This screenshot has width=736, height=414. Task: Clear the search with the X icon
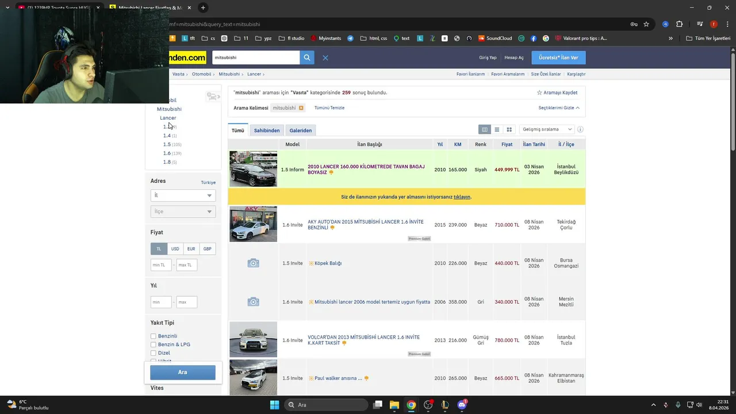click(x=325, y=57)
